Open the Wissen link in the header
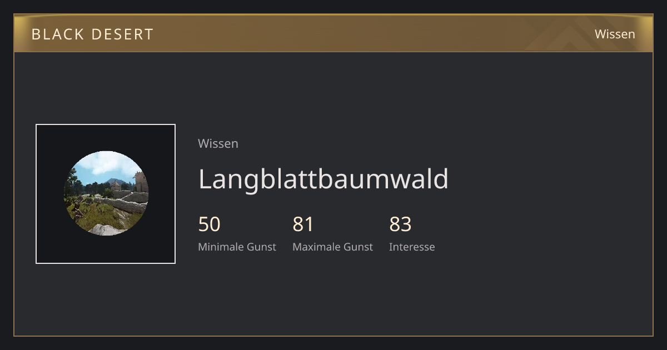Viewport: 667px width, 350px height. click(x=615, y=34)
